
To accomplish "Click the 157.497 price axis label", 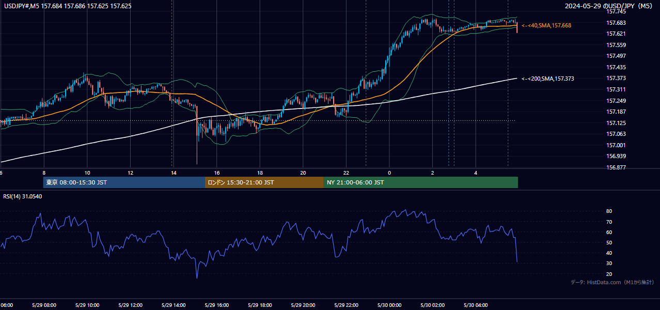I will (616, 56).
